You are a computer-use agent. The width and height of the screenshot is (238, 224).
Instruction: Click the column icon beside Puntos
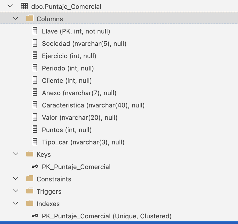point(35,129)
